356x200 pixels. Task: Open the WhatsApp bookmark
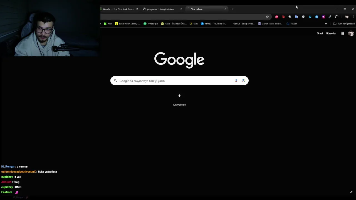[x=150, y=24]
